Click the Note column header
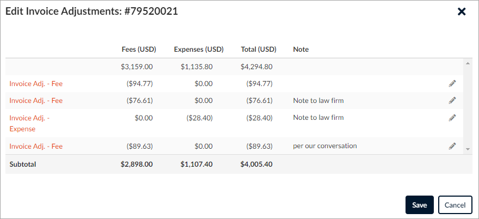479x219 pixels. (301, 49)
